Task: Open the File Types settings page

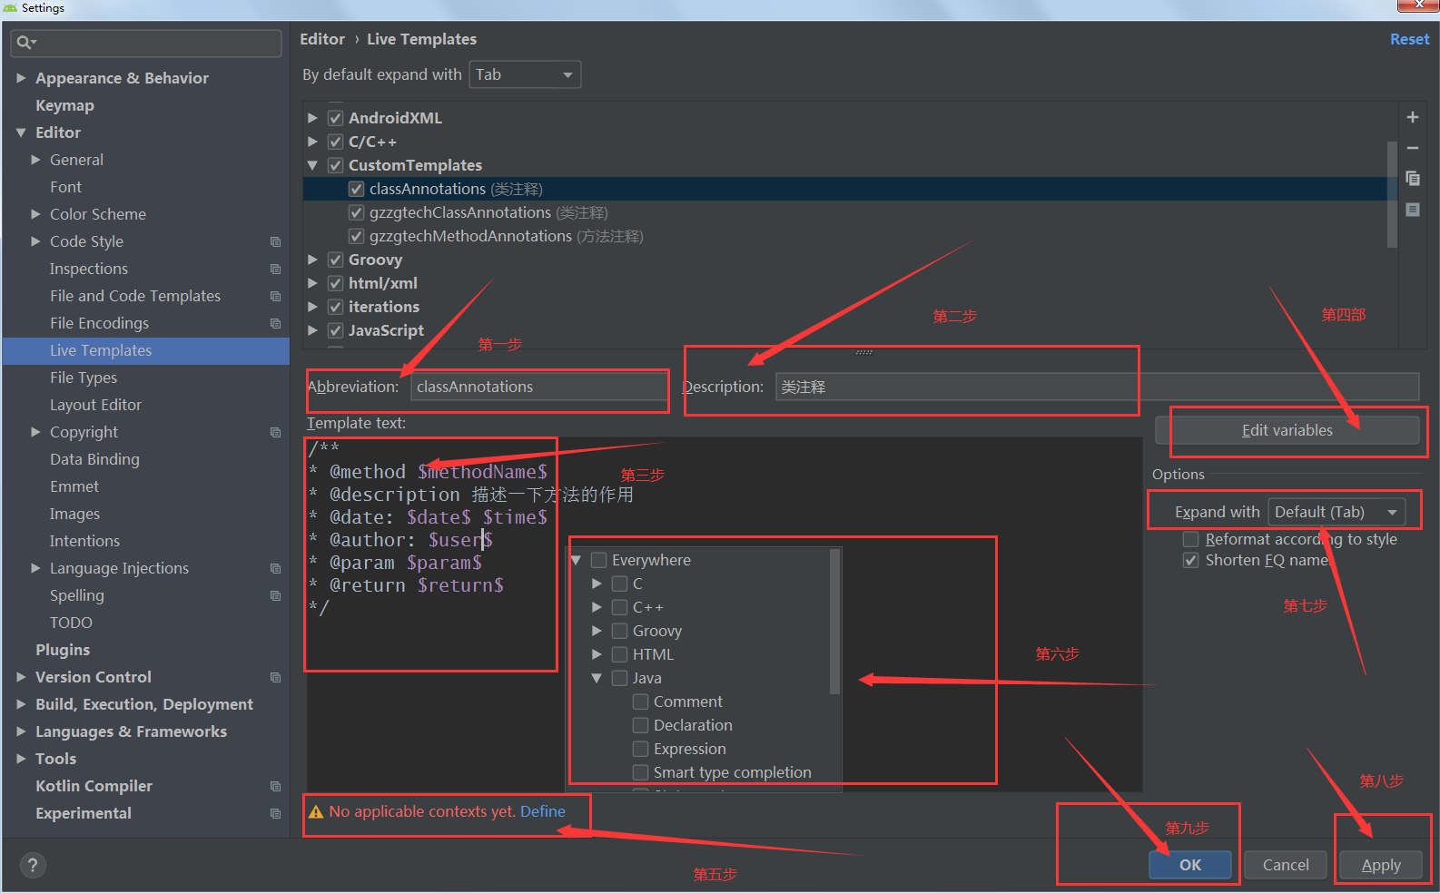Action: click(x=84, y=378)
